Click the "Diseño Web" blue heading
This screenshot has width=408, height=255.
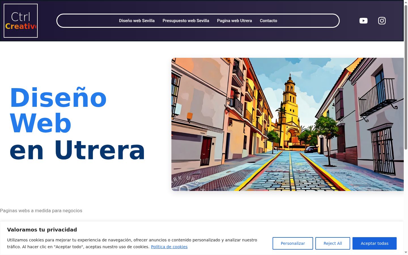[58, 110]
